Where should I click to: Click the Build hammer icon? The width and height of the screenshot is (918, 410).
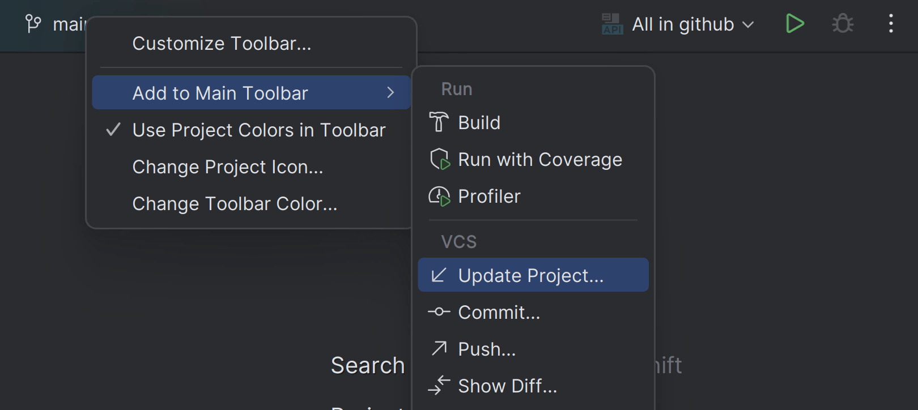click(439, 122)
